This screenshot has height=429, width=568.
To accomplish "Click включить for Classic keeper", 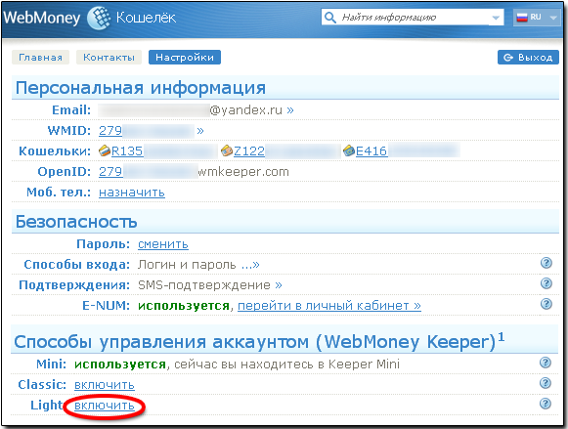I will click(105, 384).
